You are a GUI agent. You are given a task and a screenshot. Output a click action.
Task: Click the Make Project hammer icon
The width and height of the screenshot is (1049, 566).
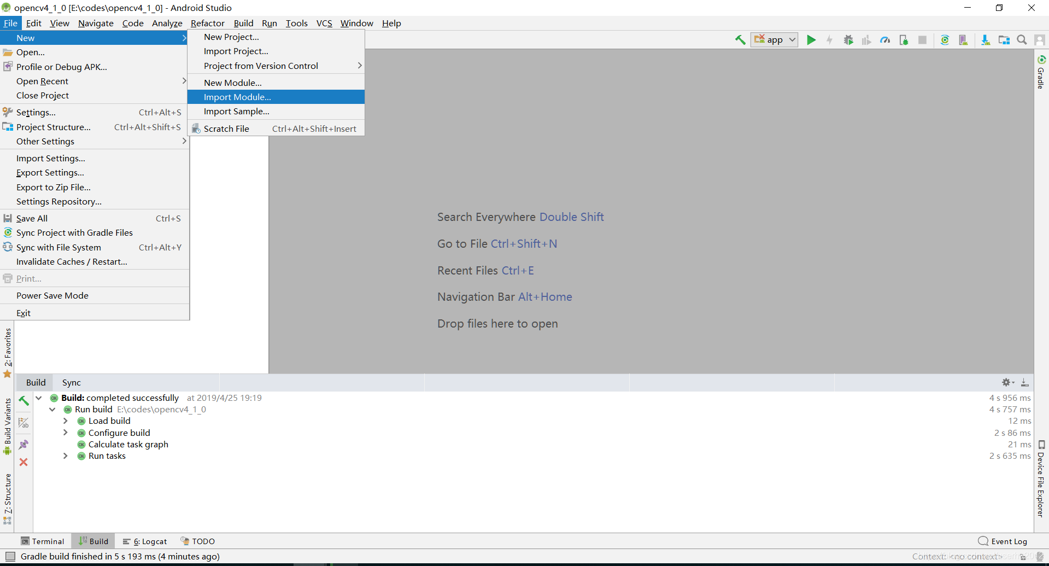(x=741, y=39)
